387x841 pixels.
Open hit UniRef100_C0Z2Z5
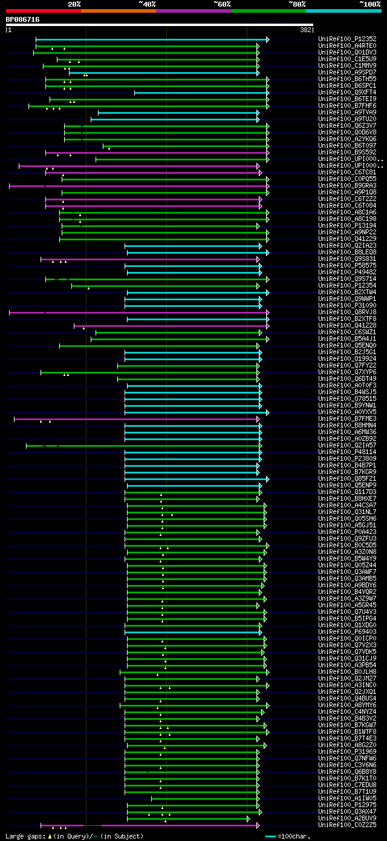(347, 825)
